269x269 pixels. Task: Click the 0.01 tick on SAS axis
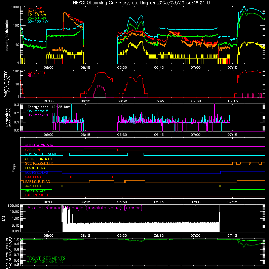pos(15,231)
